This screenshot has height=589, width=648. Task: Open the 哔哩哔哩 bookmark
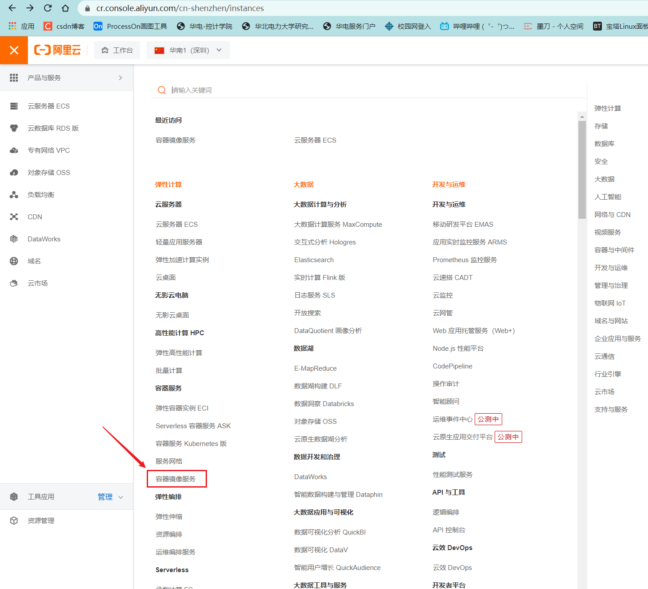tap(477, 26)
